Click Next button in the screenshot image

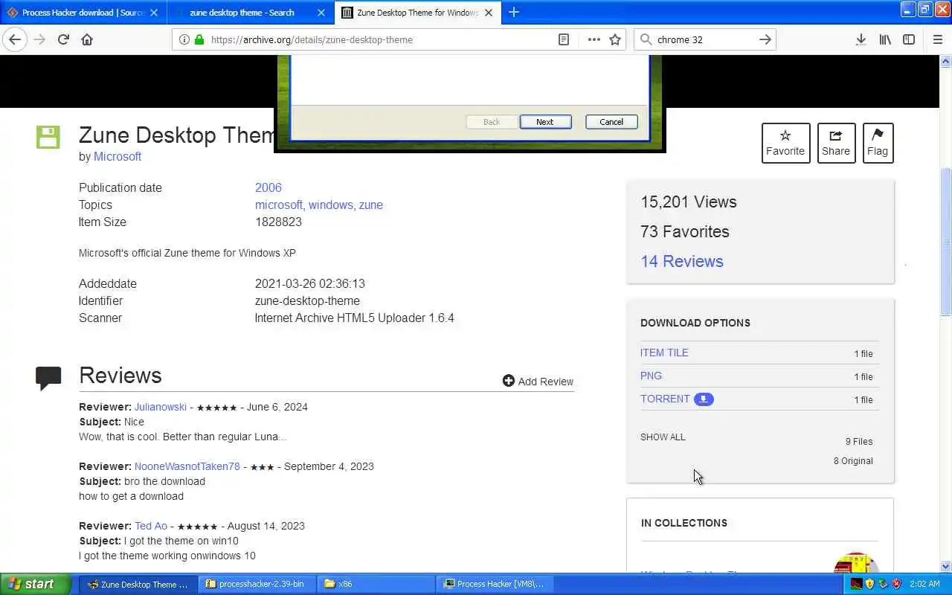click(x=545, y=122)
